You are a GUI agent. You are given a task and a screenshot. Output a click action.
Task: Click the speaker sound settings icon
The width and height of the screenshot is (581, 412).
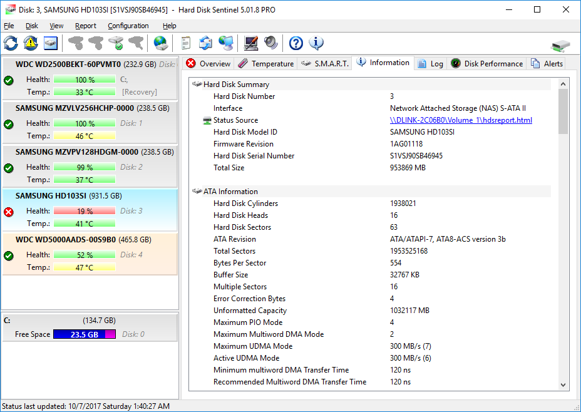coord(270,43)
